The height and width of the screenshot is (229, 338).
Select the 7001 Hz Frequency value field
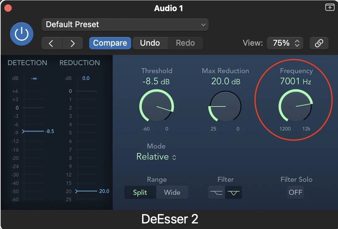[296, 81]
